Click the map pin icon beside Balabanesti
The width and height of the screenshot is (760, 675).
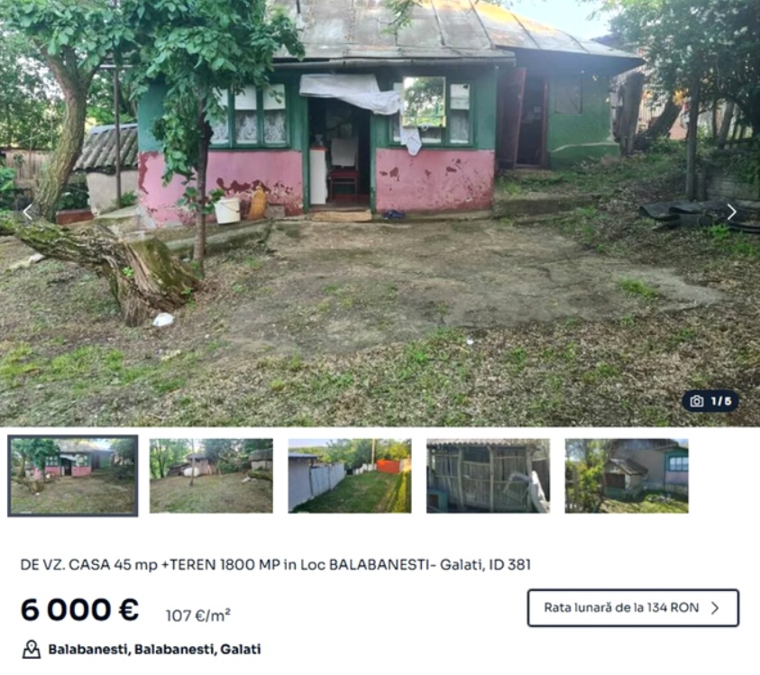[32, 650]
